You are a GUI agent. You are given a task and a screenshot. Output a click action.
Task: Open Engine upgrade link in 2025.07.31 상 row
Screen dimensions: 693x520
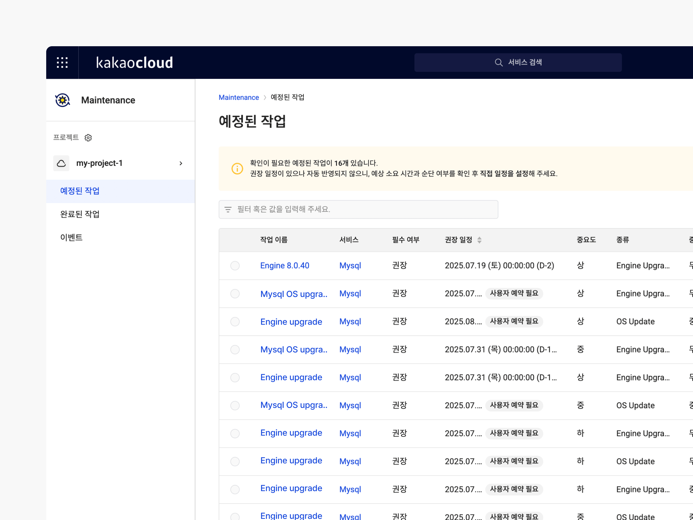coord(291,377)
